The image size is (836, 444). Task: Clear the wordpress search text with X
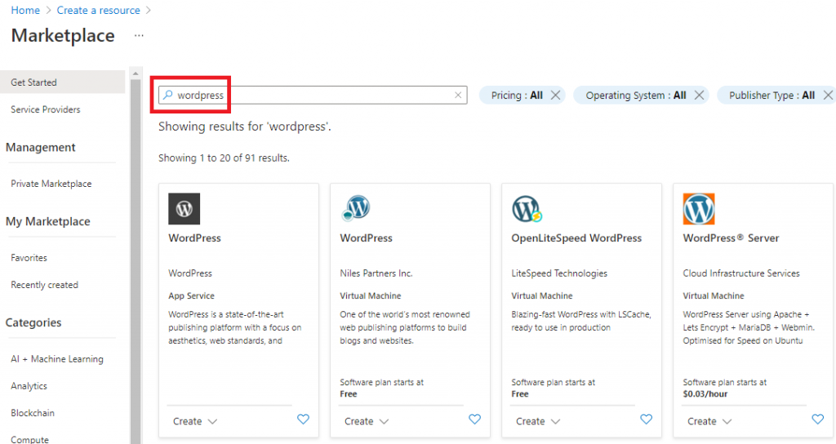coord(458,95)
